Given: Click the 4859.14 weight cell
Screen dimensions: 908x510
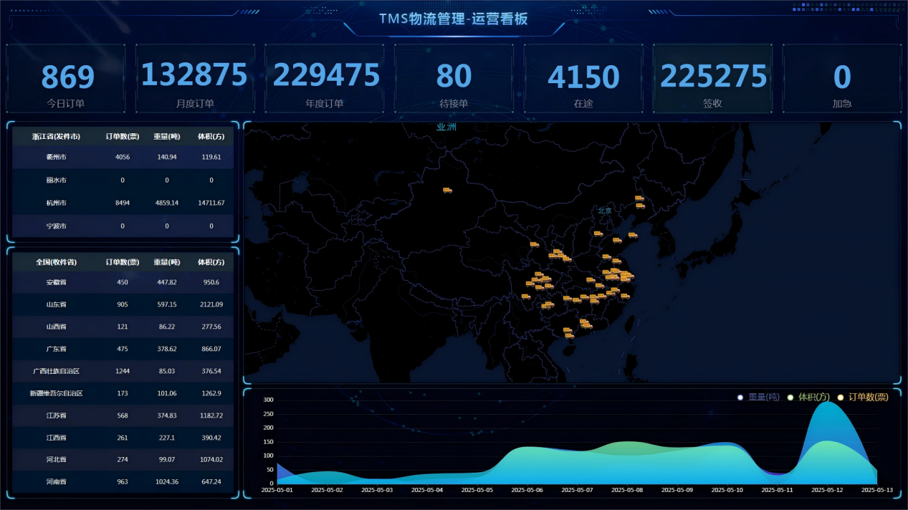Looking at the screenshot, I should pos(167,203).
